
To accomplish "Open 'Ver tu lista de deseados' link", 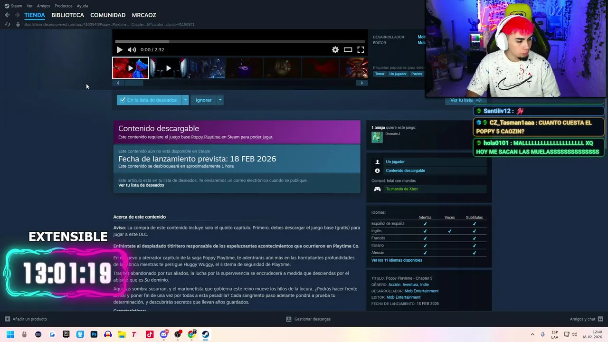I will pos(141,185).
